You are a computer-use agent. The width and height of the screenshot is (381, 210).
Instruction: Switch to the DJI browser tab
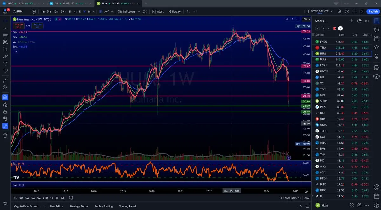pyautogui.click(x=70, y=3)
